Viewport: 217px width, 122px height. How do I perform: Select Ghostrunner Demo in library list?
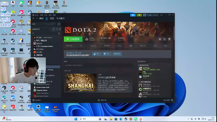pos(42,84)
